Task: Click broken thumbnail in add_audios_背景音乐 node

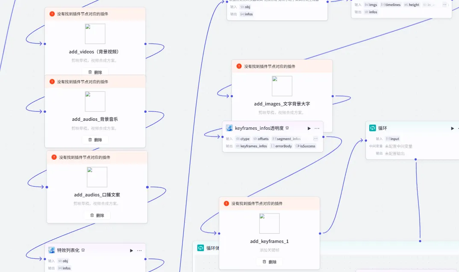Action: [95, 102]
